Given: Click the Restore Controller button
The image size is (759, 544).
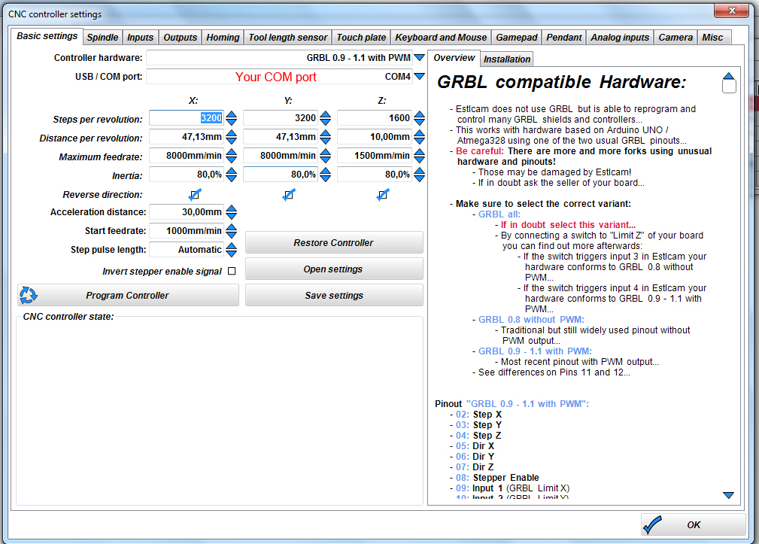Looking at the screenshot, I should [x=333, y=243].
